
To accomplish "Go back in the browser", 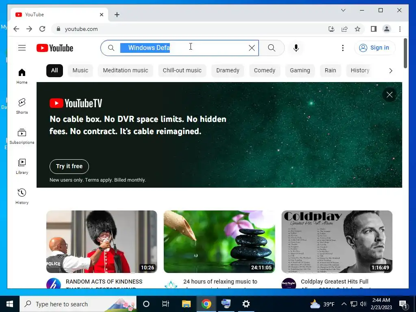I will [16, 29].
